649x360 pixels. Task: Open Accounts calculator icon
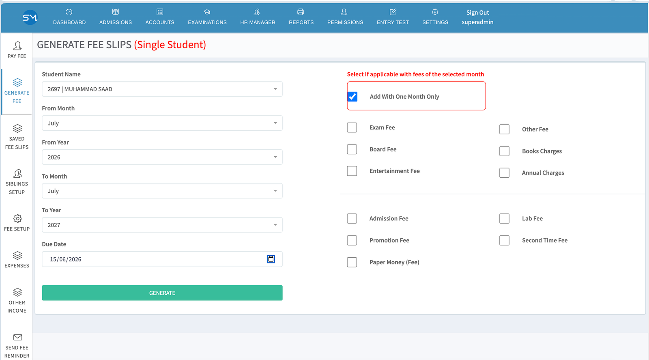(160, 12)
